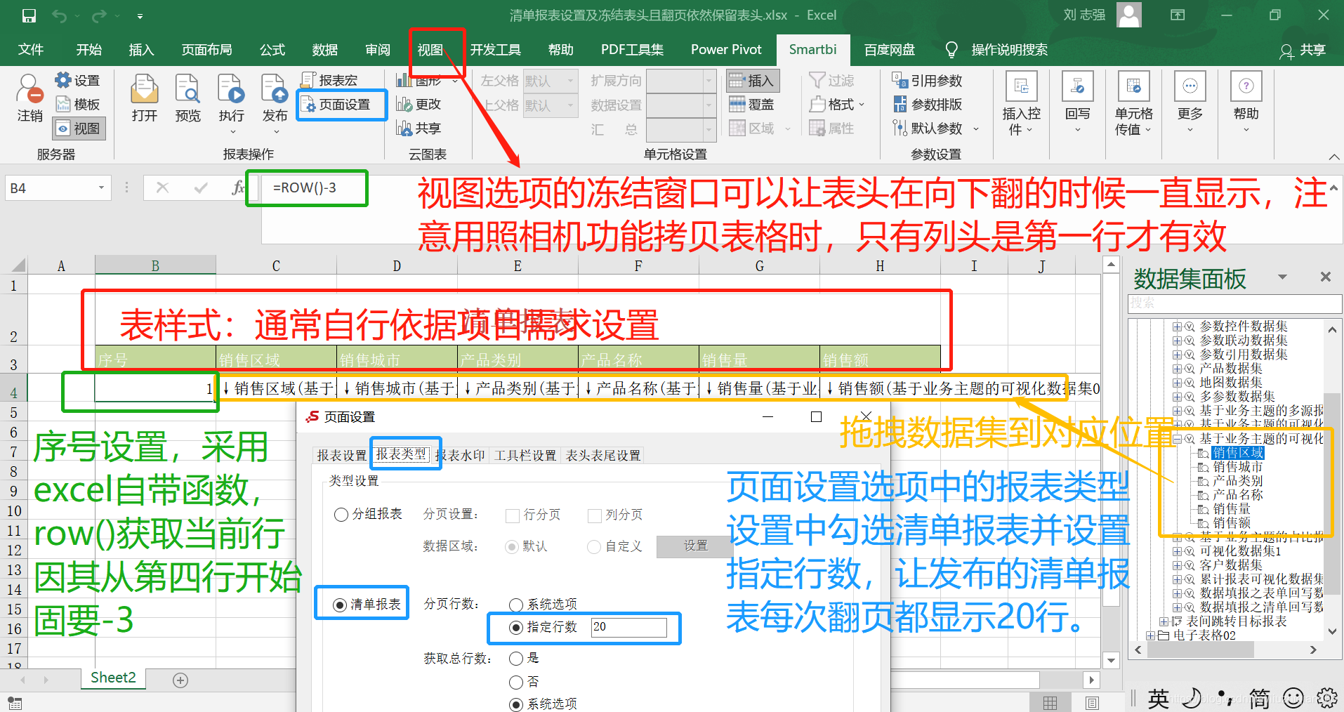Expand 参数控件数据集 tree node

click(1177, 326)
